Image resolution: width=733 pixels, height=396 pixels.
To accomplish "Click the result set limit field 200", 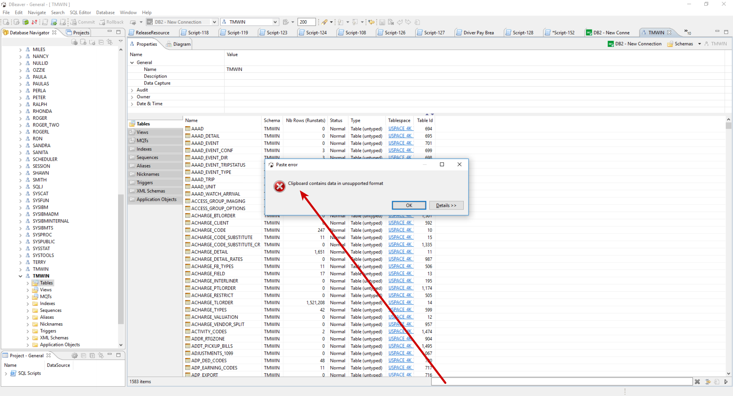I will coord(306,22).
